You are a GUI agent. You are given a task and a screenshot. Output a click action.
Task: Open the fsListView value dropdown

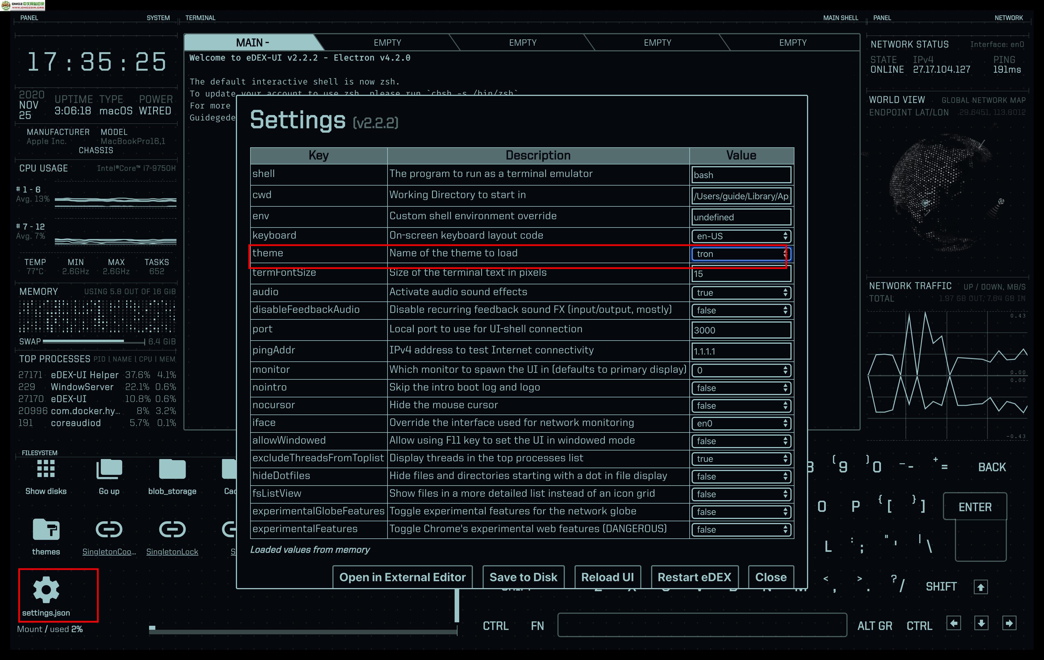click(x=741, y=494)
